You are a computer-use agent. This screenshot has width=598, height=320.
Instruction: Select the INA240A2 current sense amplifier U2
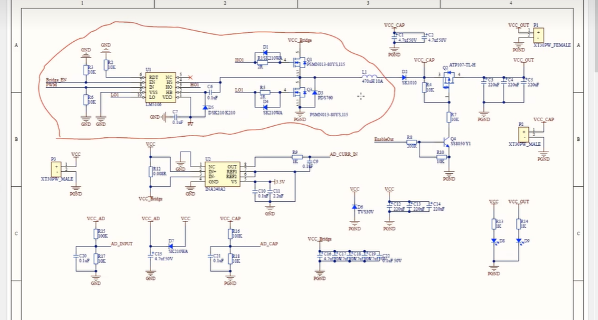click(223, 174)
